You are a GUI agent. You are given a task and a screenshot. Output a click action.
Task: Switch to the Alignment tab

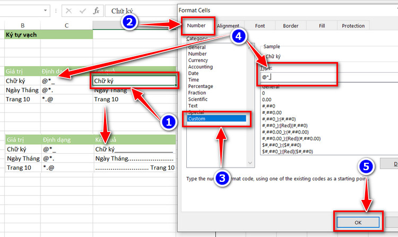pyautogui.click(x=228, y=26)
